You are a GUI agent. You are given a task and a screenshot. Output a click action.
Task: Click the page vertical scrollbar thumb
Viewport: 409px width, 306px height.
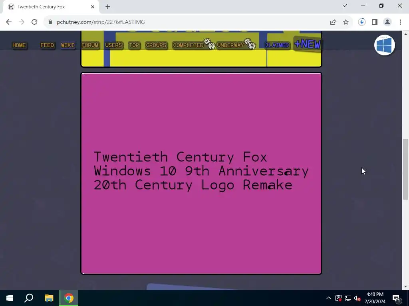[x=406, y=169]
